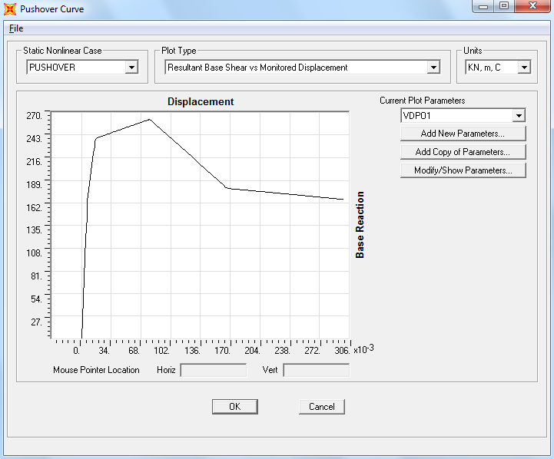Click the 108. vertical axis value
This screenshot has height=459, width=554.
(x=35, y=253)
